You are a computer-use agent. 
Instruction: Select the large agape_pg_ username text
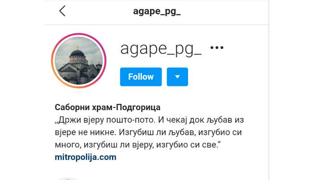161,49
